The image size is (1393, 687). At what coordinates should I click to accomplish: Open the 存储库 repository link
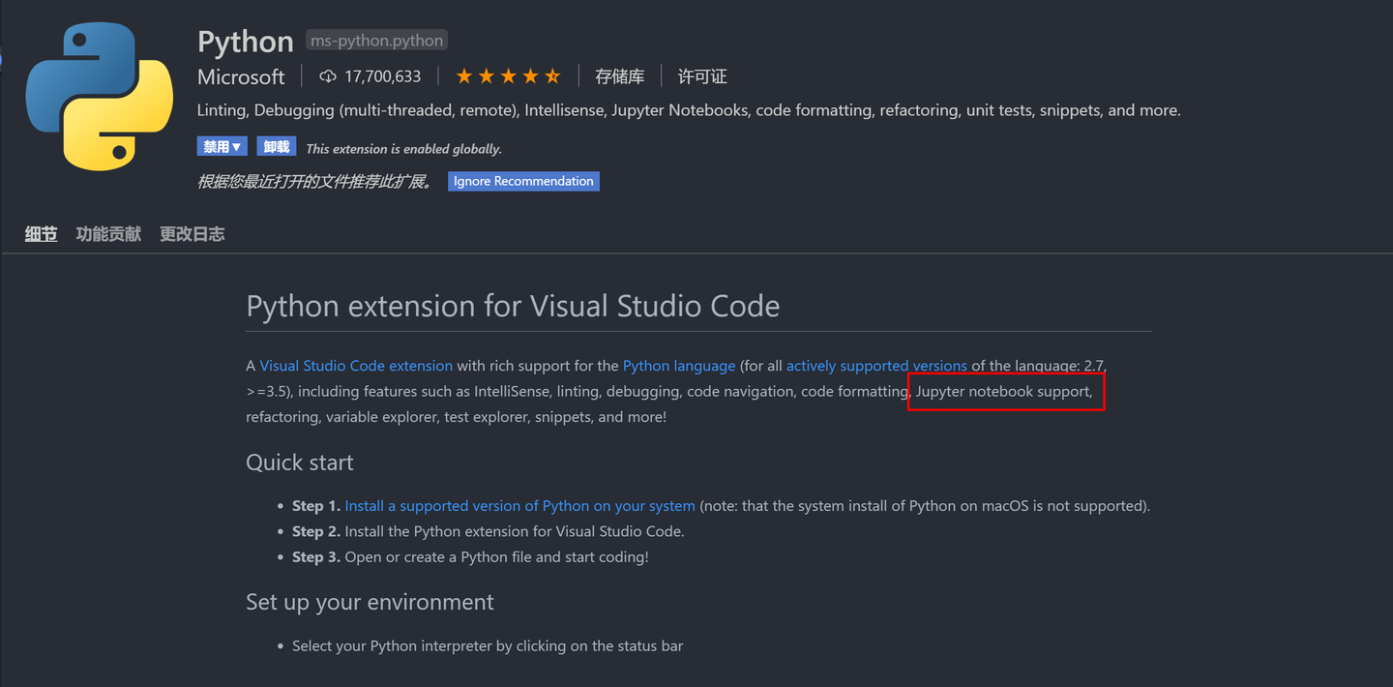tap(620, 76)
